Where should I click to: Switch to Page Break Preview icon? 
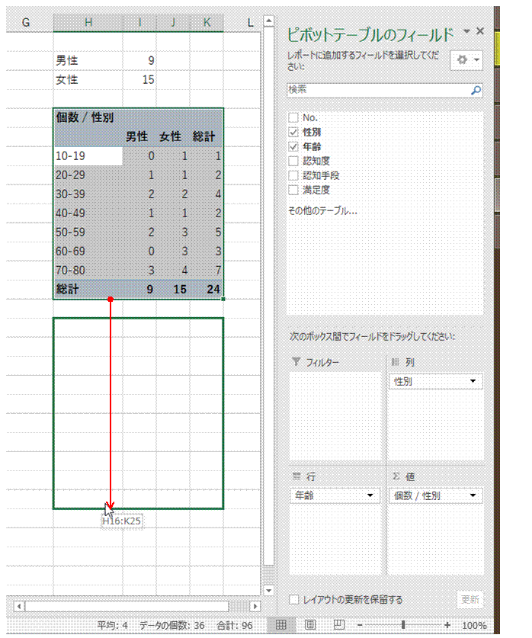coord(339,625)
